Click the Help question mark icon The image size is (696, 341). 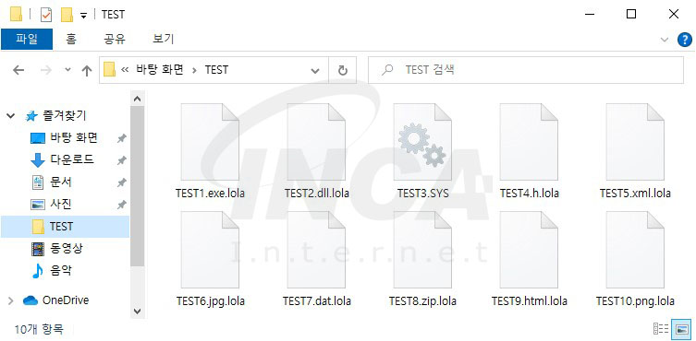[x=685, y=40]
